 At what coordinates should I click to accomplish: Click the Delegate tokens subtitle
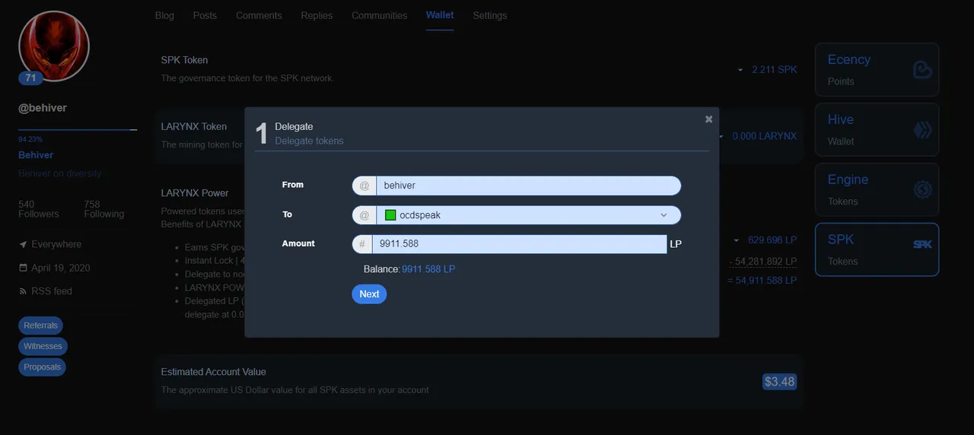(309, 141)
